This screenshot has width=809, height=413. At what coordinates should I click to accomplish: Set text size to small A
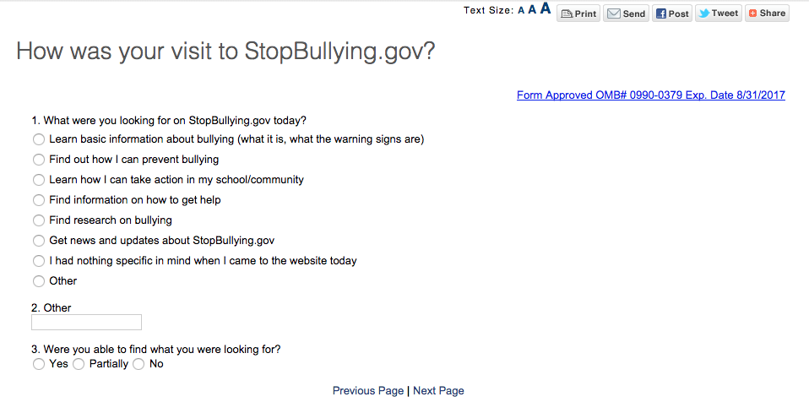[x=521, y=10]
